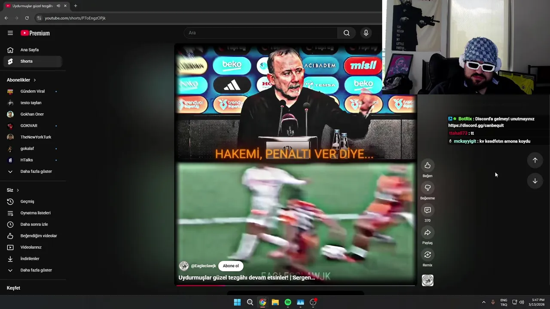Open Daha sonra izle list
Screen dimensions: 550x309
[33, 224]
